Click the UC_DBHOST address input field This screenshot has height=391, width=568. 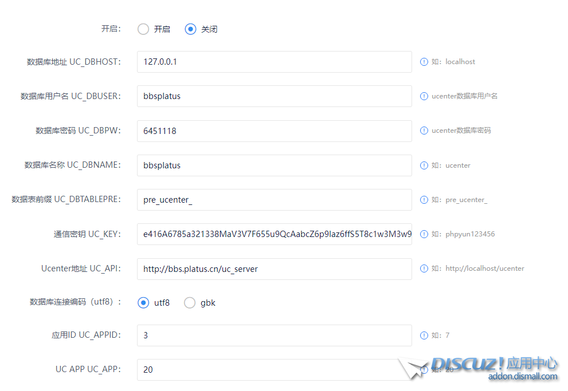tap(274, 62)
